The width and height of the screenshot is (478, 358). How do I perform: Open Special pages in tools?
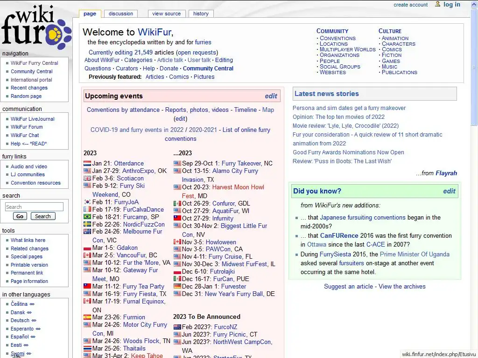27,257
